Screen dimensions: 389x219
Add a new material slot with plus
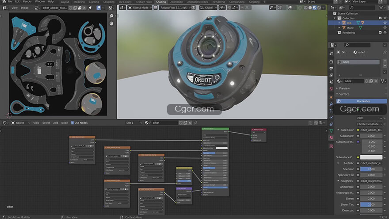click(385, 61)
